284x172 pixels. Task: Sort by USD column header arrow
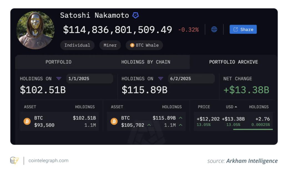236,107
